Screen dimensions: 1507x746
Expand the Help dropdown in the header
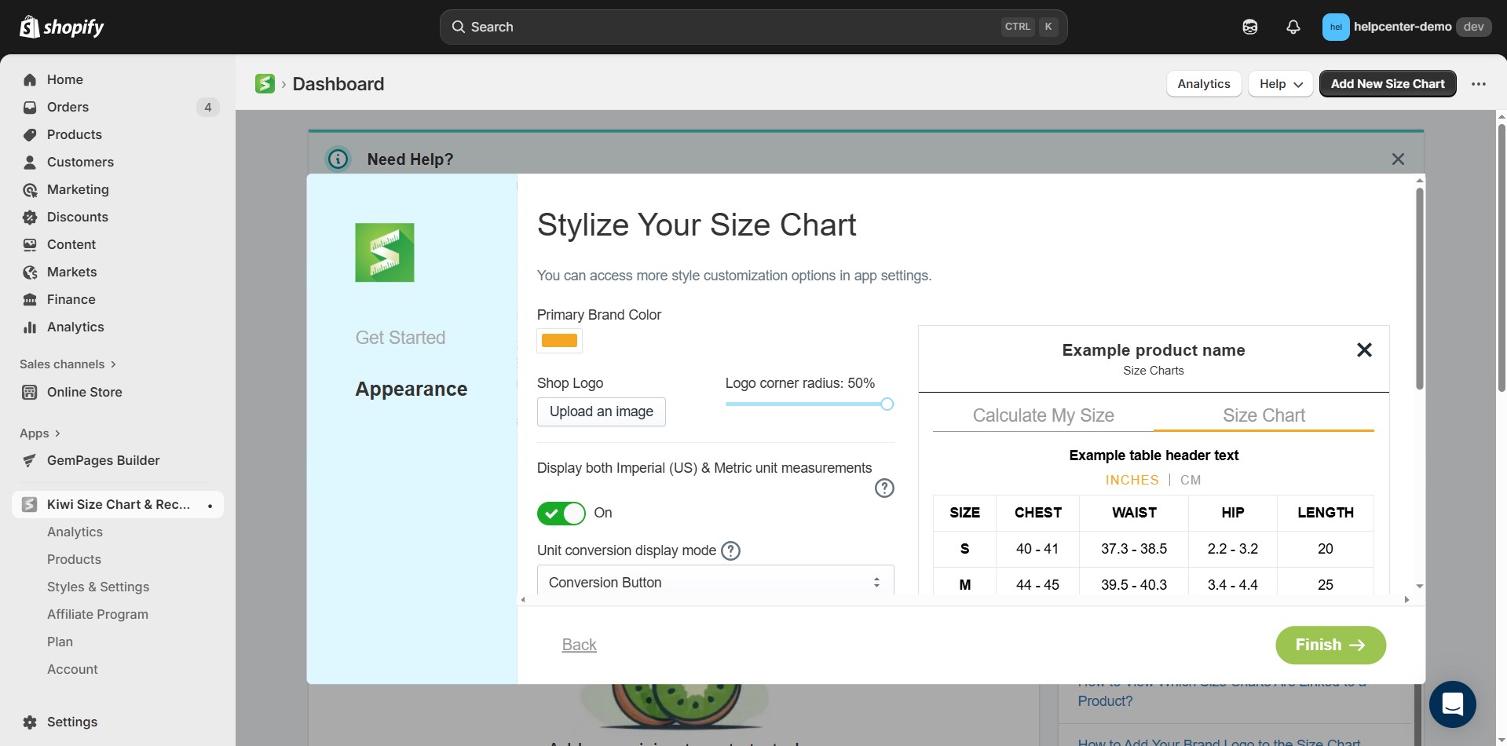coord(1279,83)
